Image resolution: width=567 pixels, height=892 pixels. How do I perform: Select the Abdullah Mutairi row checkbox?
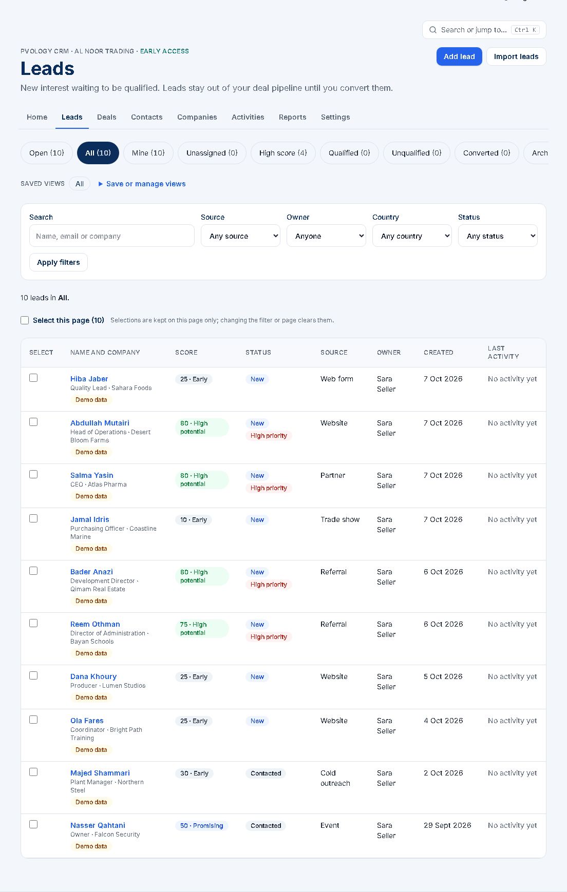[x=33, y=422]
